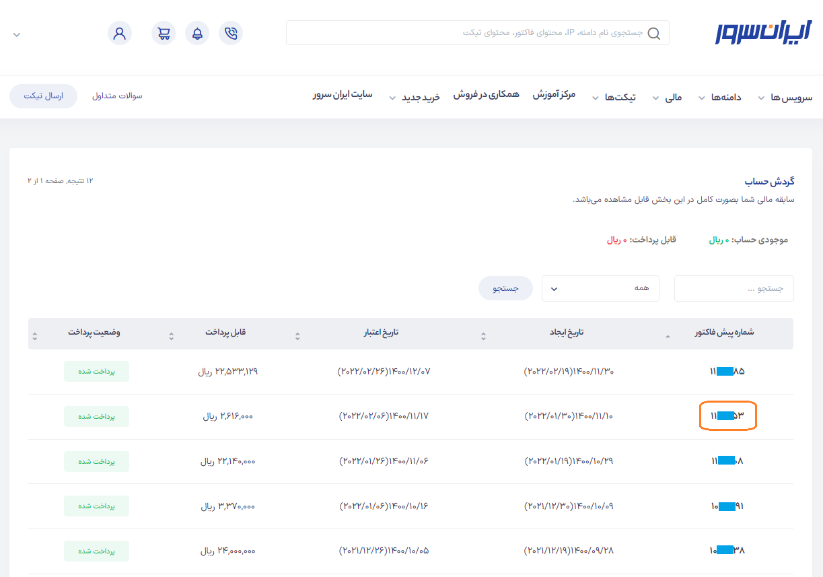Sort by شماره پیش فاکتور column arrow

(x=668, y=335)
